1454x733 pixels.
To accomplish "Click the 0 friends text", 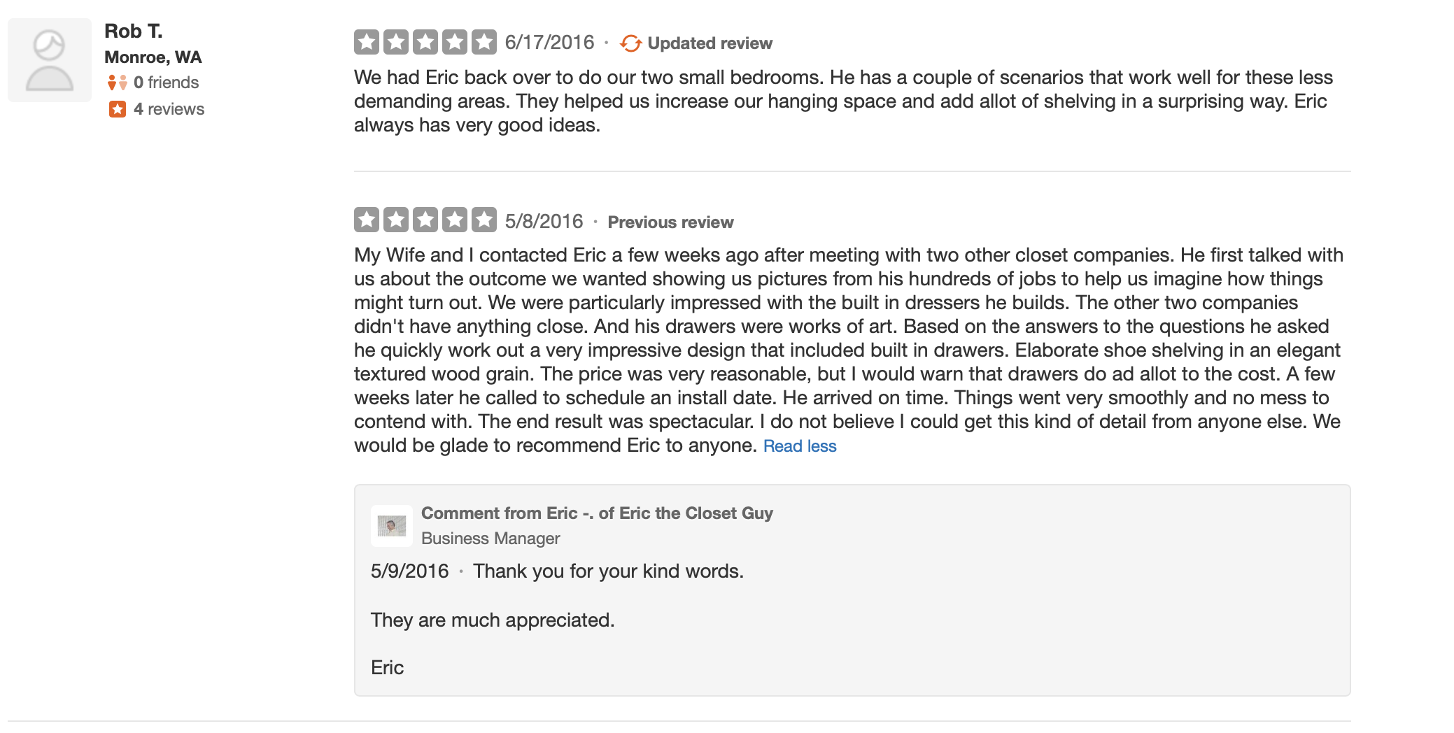I will pyautogui.click(x=167, y=83).
